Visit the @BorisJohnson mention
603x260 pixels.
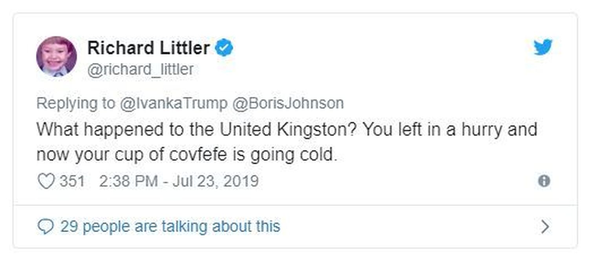[288, 103]
